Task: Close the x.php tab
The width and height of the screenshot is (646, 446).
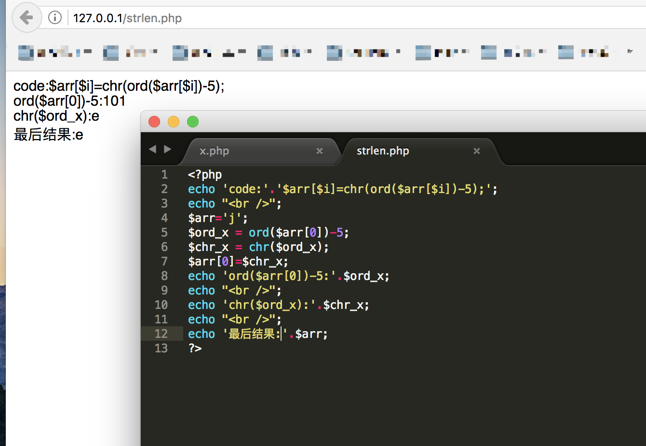Action: 319,151
